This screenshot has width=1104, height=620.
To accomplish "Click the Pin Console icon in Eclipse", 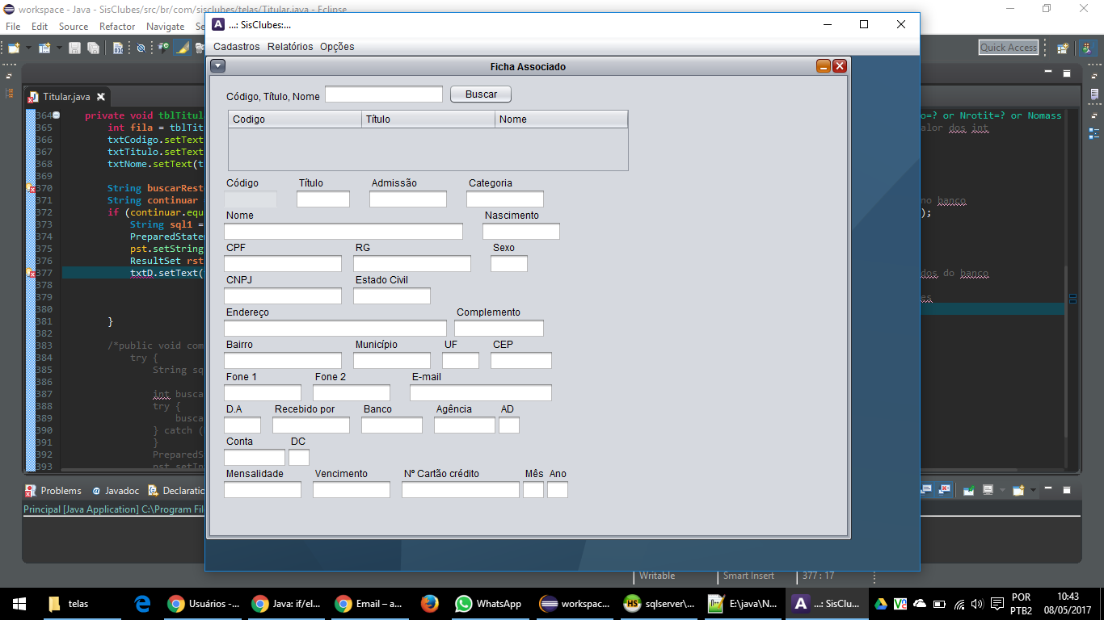I will (968, 490).
